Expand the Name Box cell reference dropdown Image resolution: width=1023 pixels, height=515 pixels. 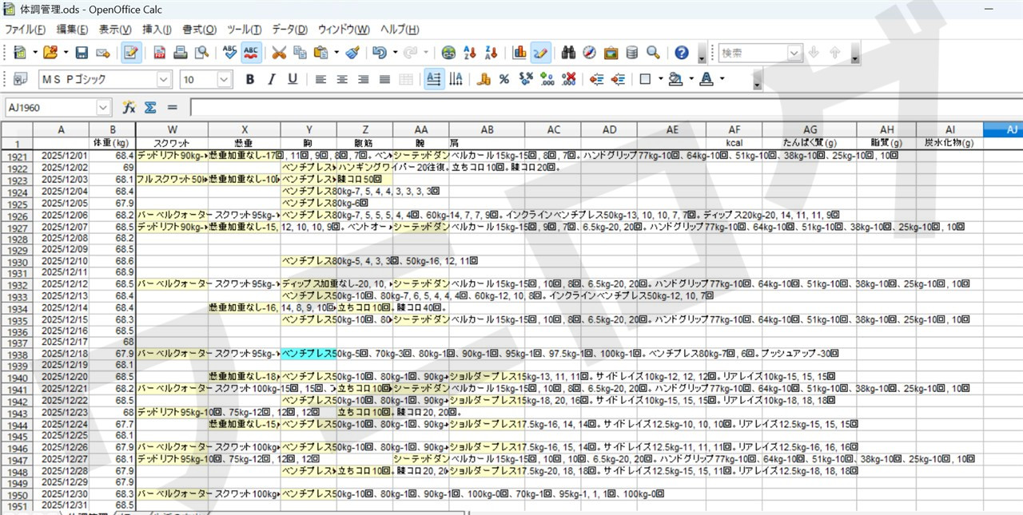tap(104, 107)
